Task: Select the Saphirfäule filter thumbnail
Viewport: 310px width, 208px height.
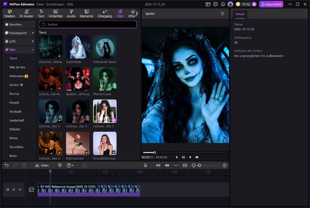Action: [x=78, y=47]
